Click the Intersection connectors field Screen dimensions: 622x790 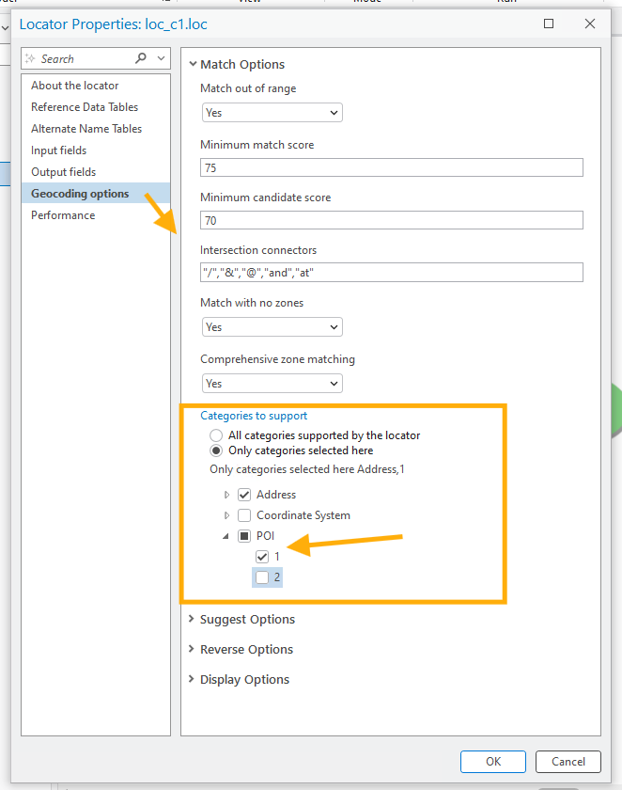pyautogui.click(x=391, y=273)
